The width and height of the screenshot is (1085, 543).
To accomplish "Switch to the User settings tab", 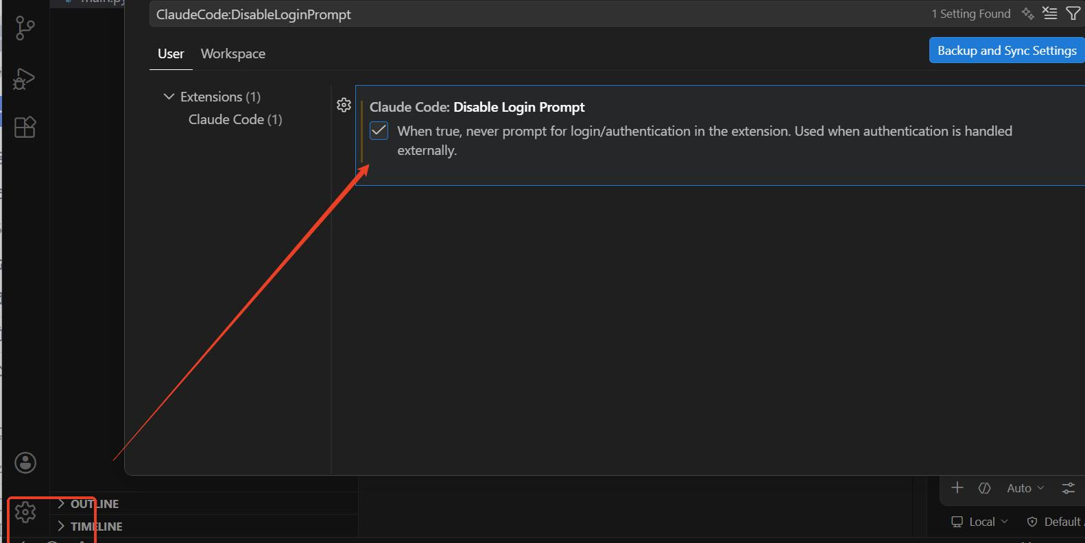I will [x=171, y=53].
